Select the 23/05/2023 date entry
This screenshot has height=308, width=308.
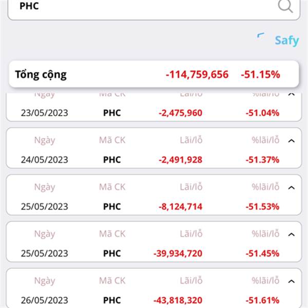45,113
